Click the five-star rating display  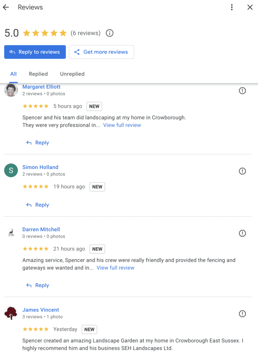[45, 33]
